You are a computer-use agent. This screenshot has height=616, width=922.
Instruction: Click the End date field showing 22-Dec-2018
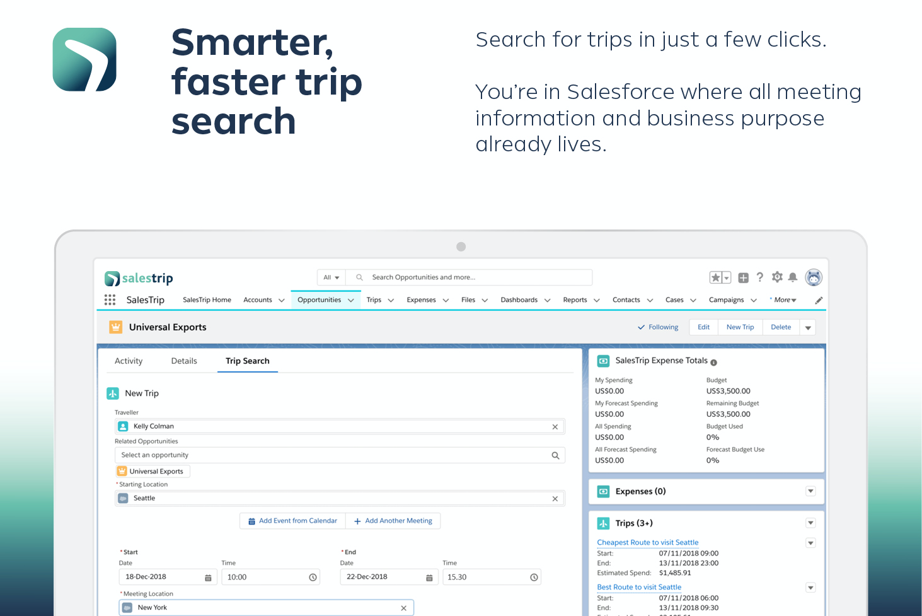tap(389, 578)
